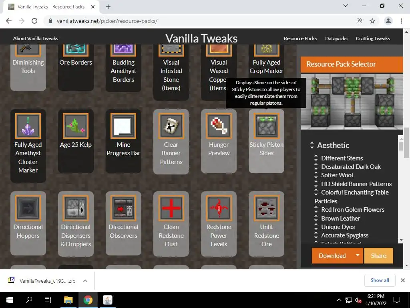Open the Crafting Tweaks nav link
Image resolution: width=410 pixels, height=308 pixels.
[x=373, y=38]
